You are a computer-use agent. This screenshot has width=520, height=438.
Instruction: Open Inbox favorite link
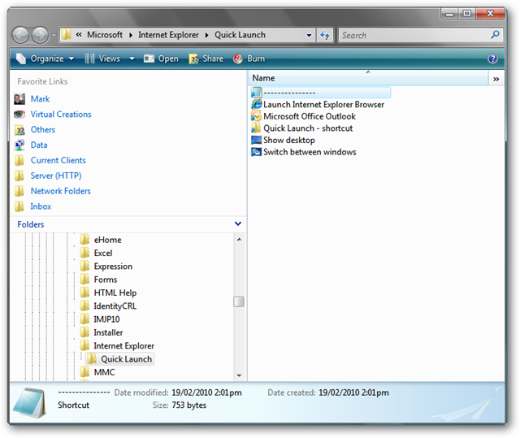pyautogui.click(x=41, y=206)
